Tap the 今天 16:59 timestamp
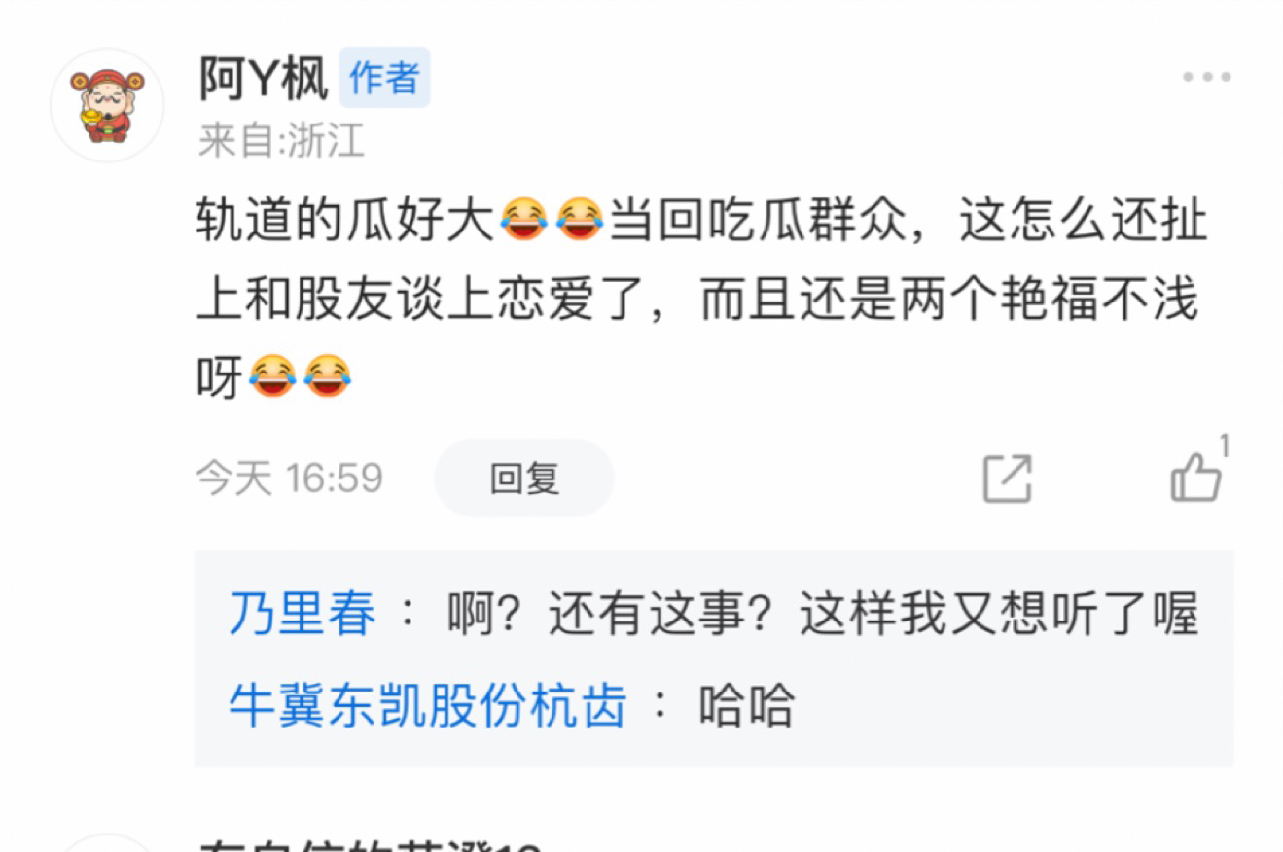Viewport: 1283px width, 852px height. [x=290, y=478]
